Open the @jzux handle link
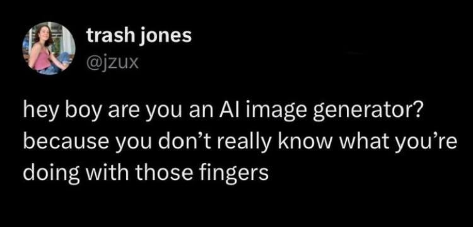This screenshot has height=227, width=473. click(x=112, y=63)
